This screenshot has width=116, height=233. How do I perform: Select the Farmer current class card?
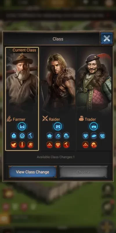tap(22, 99)
